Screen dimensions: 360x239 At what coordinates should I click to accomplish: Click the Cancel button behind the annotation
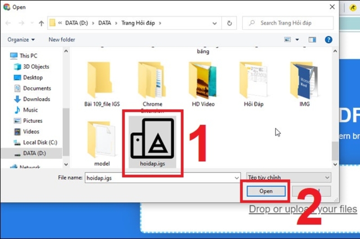[x=311, y=191]
